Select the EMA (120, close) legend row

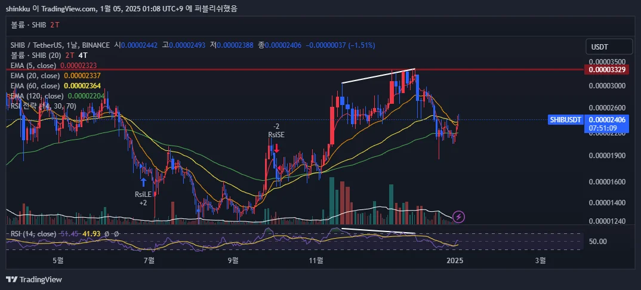tap(57, 96)
